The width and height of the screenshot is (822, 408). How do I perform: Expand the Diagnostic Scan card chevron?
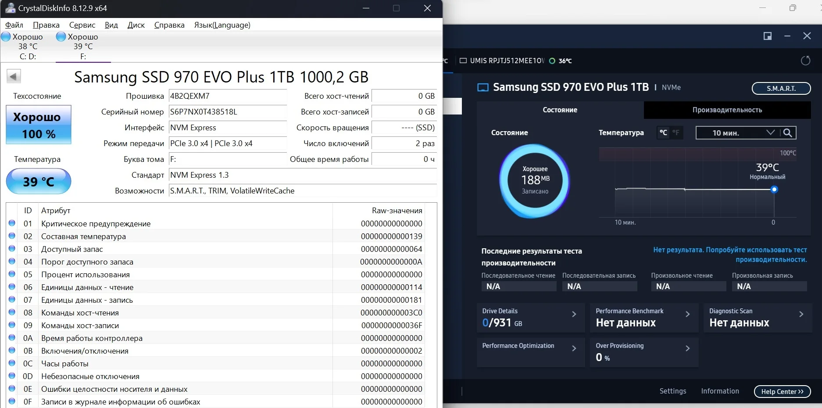(801, 314)
